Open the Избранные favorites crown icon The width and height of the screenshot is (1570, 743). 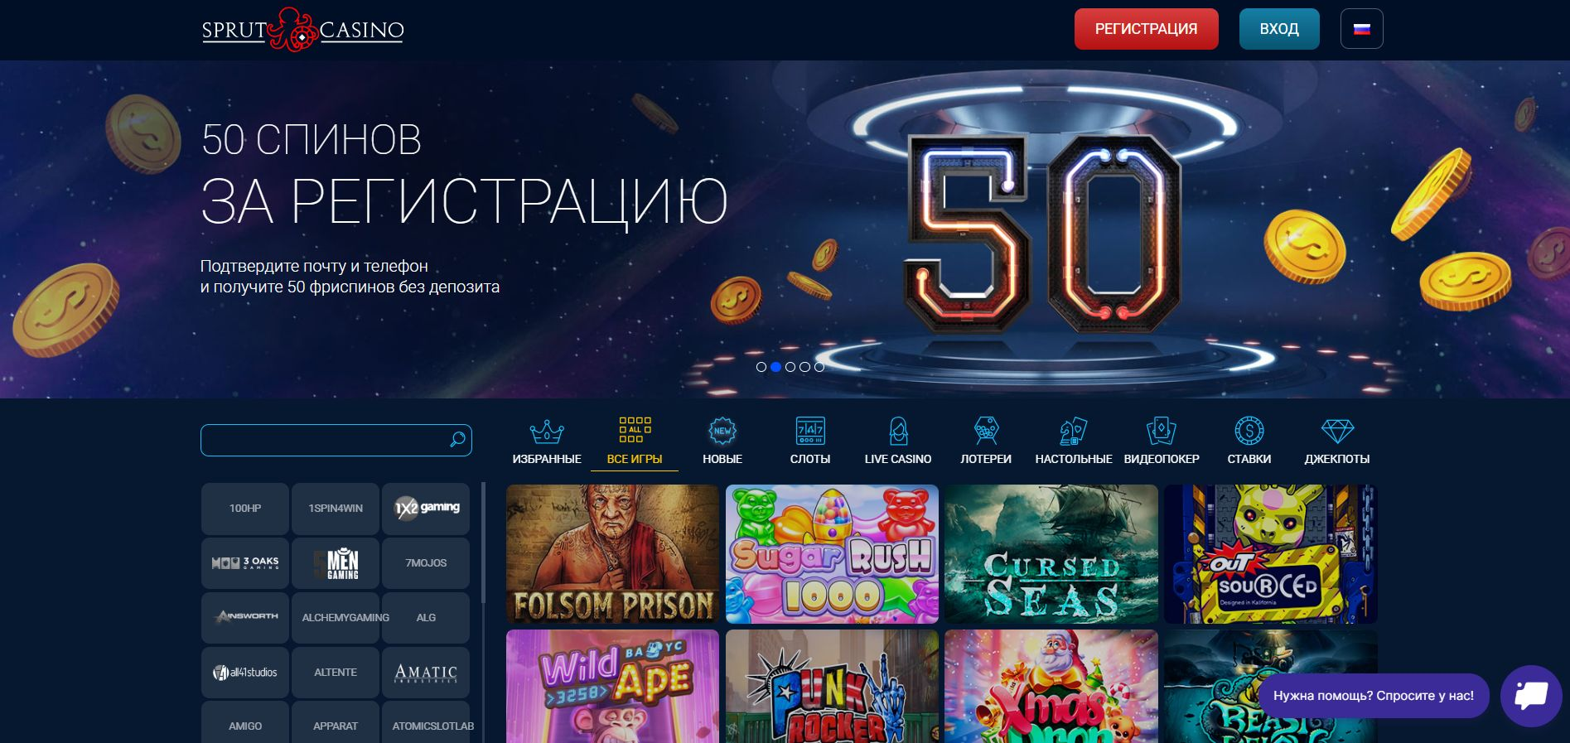pyautogui.click(x=547, y=432)
